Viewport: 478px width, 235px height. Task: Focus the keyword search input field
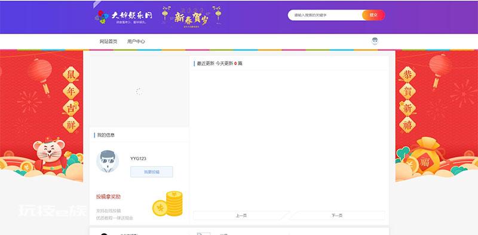coord(325,15)
